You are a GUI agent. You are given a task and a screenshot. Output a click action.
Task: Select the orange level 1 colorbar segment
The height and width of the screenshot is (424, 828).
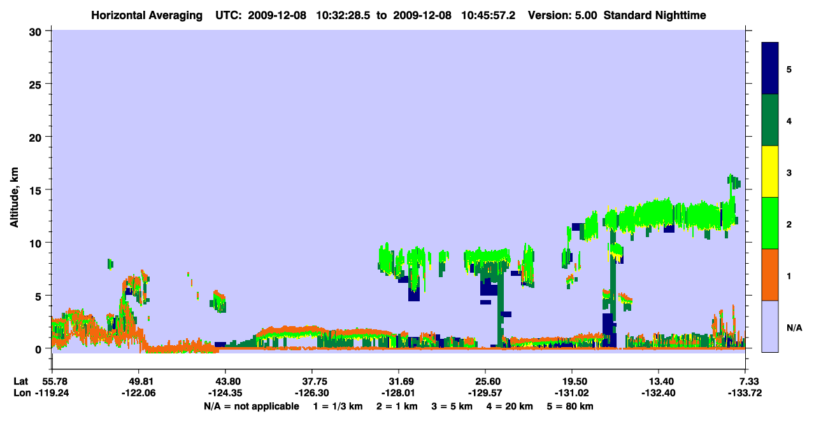(770, 275)
